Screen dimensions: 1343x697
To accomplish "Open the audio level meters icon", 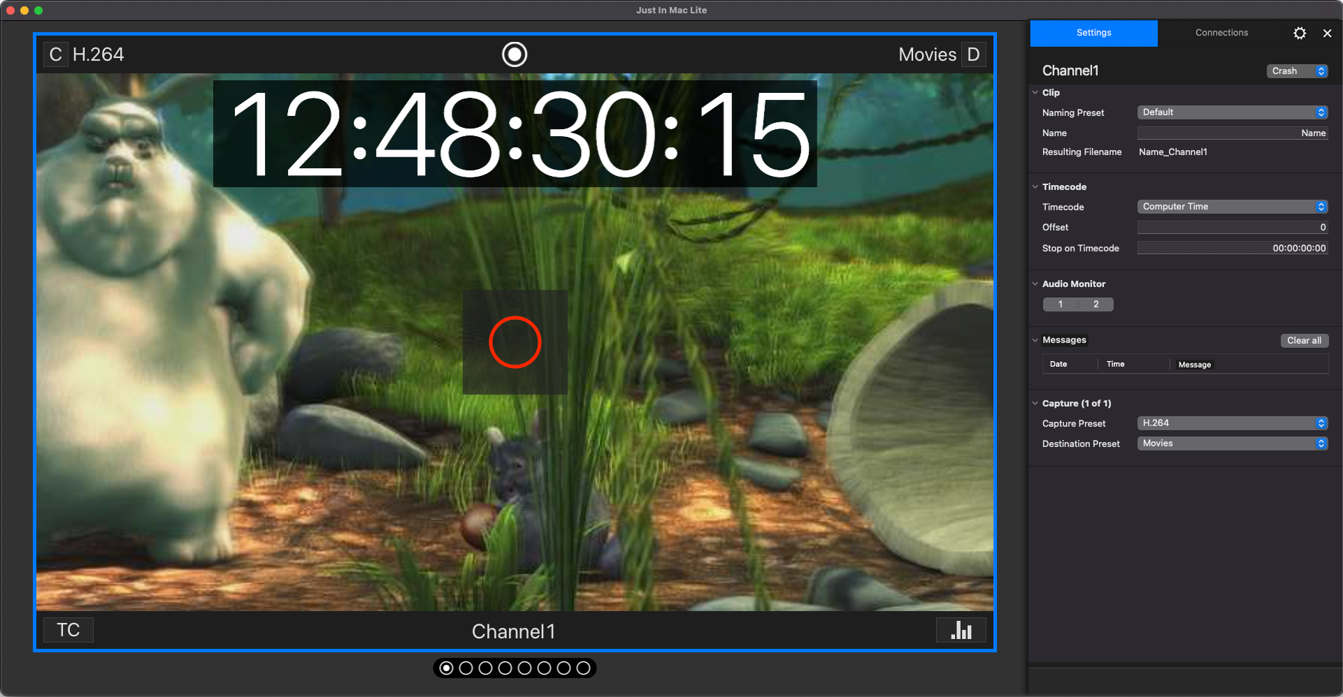I will click(961, 630).
